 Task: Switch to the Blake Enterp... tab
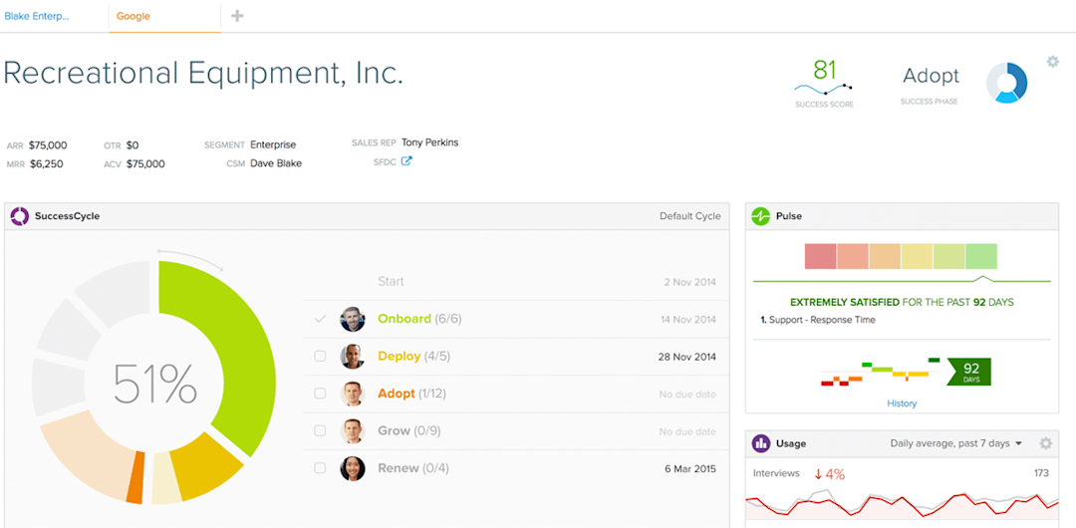[x=37, y=16]
